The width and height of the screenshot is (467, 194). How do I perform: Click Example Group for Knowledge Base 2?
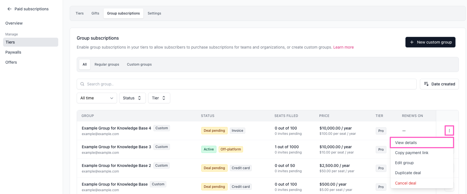[116, 166]
